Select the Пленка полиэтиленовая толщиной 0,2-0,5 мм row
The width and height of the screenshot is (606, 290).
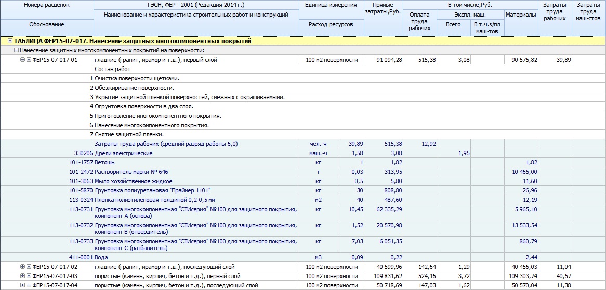pos(303,200)
